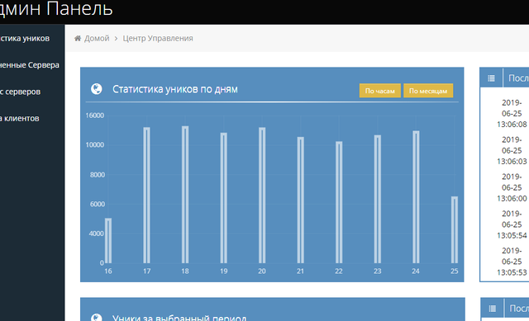Click the bar for day 16
The height and width of the screenshot is (321, 529).
tap(108, 241)
